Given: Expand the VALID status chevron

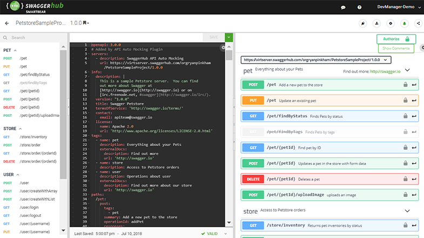Looking at the screenshot, I should click(226, 234).
